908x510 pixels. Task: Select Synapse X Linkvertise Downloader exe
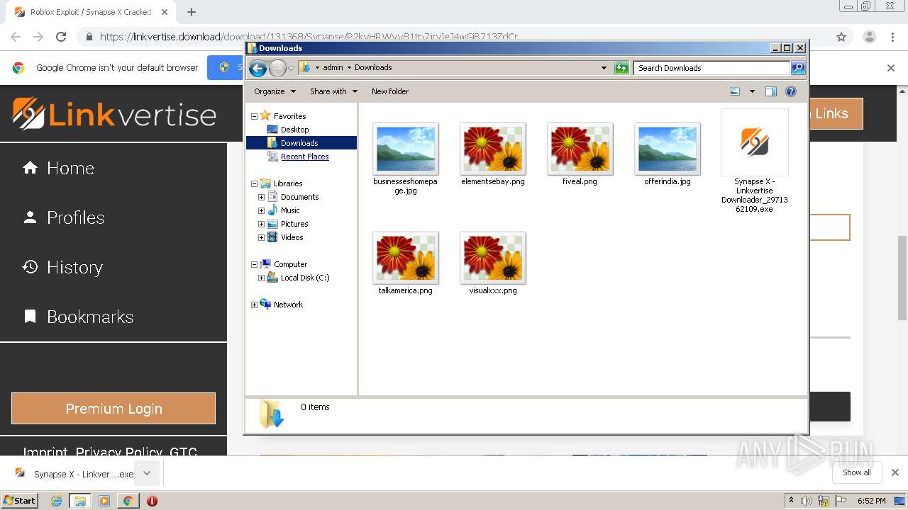pos(755,161)
